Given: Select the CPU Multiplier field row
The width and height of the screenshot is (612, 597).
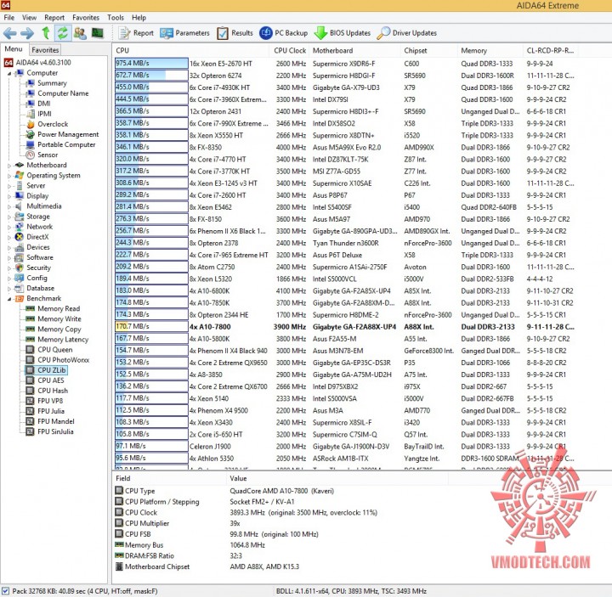Looking at the screenshot, I should click(x=281, y=523).
